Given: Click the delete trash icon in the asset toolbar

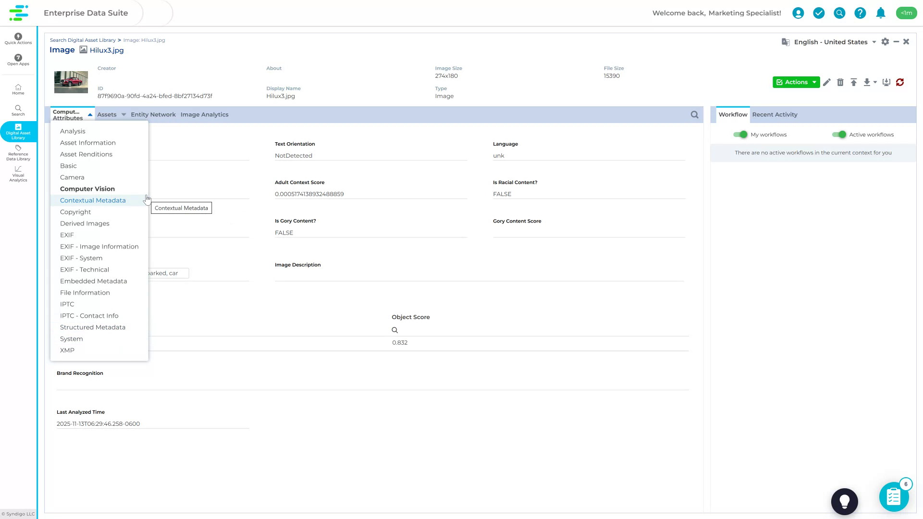Looking at the screenshot, I should (840, 82).
